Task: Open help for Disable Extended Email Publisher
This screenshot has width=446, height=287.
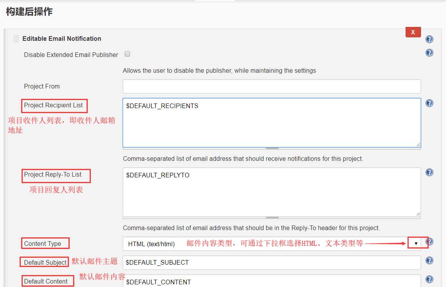Action: (x=429, y=53)
